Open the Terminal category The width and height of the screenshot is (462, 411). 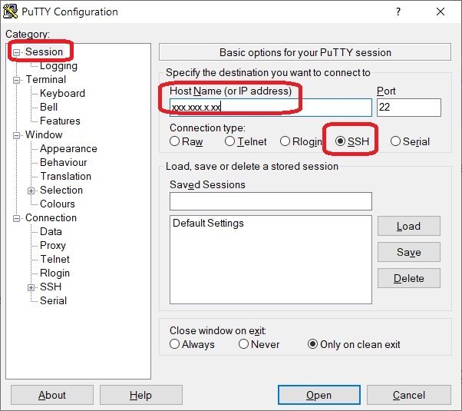click(x=46, y=79)
